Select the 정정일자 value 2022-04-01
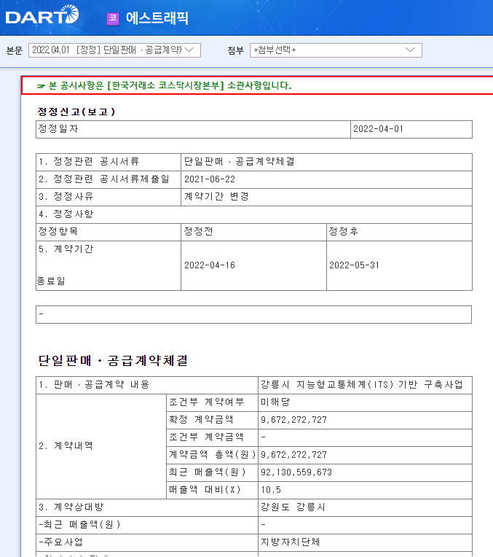Screen dimensions: 493x557 379,129
